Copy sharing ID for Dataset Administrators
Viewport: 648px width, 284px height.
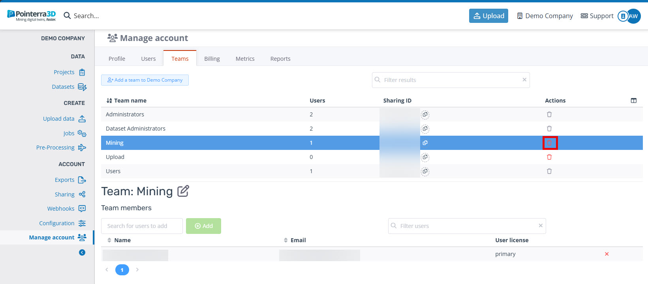(x=425, y=129)
